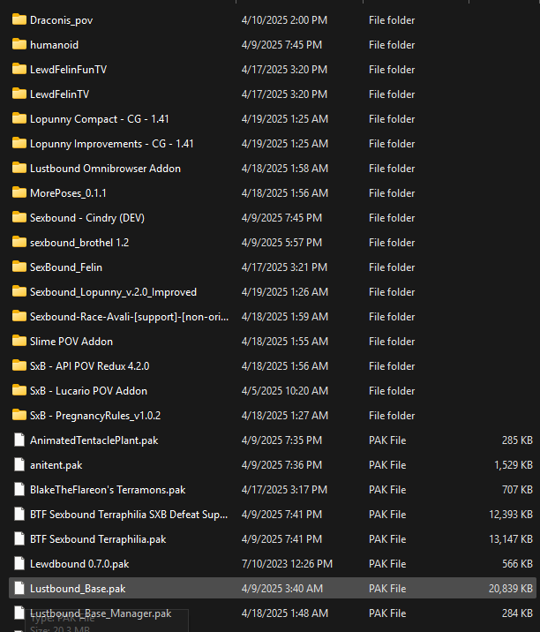The width and height of the screenshot is (540, 632).
Task: Click the Lewdbound 0.7.0.pak file icon
Action: [19, 563]
